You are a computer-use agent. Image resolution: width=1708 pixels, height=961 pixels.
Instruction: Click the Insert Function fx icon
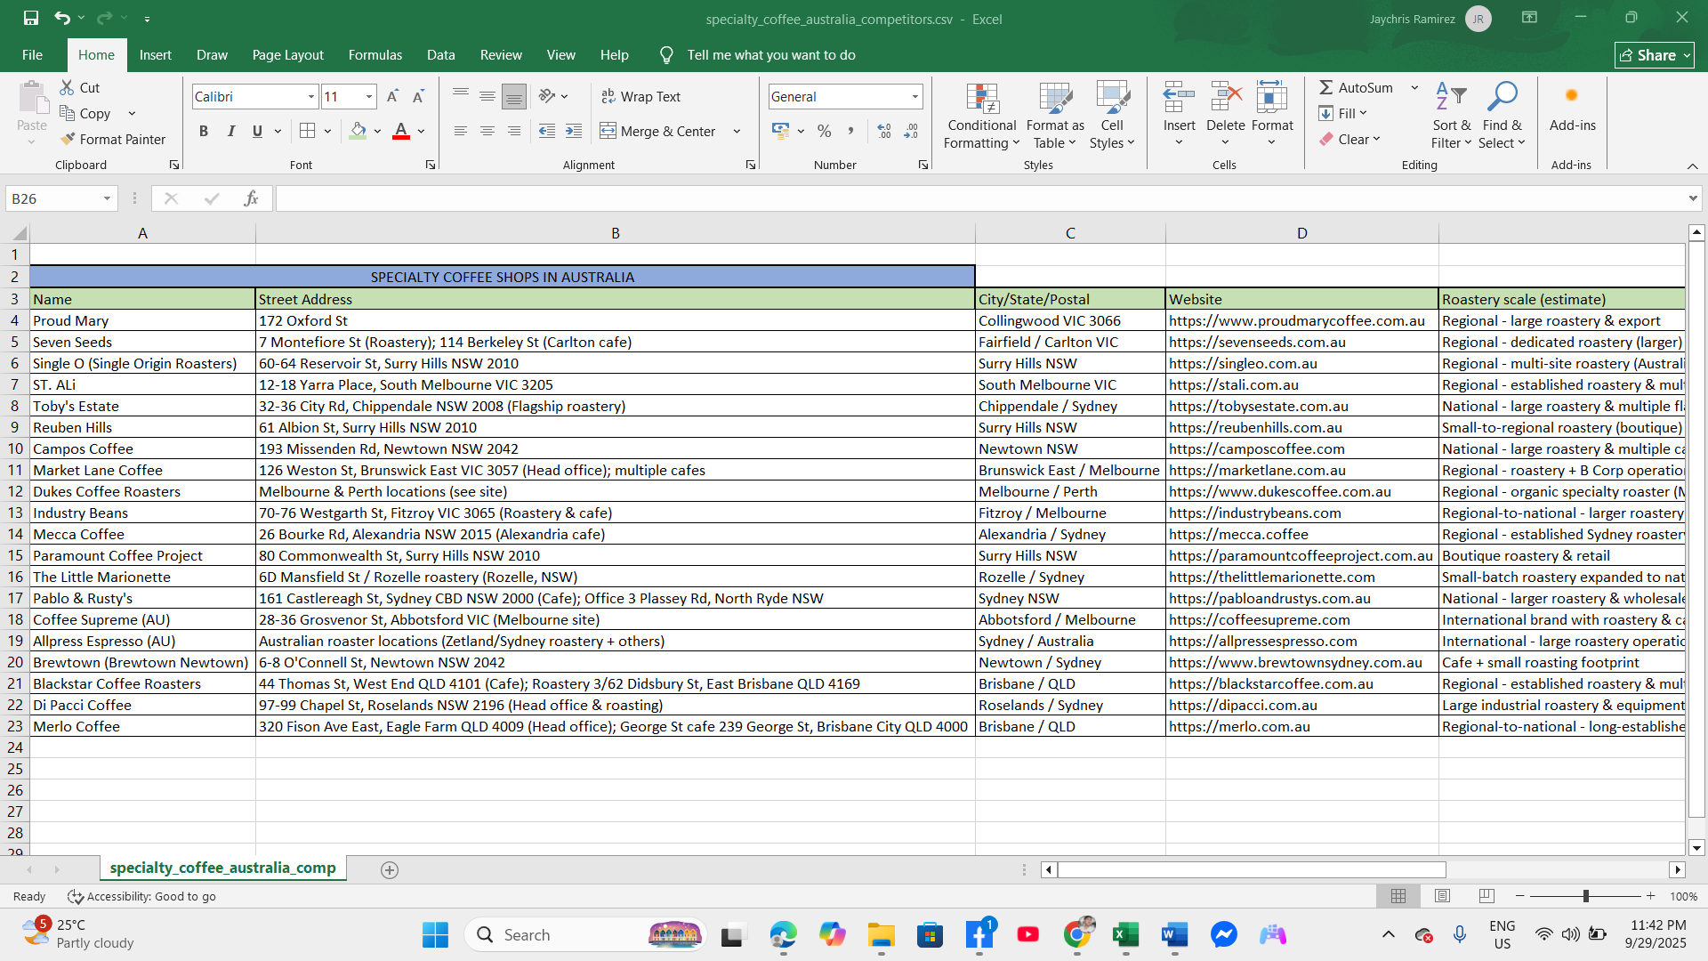(251, 198)
